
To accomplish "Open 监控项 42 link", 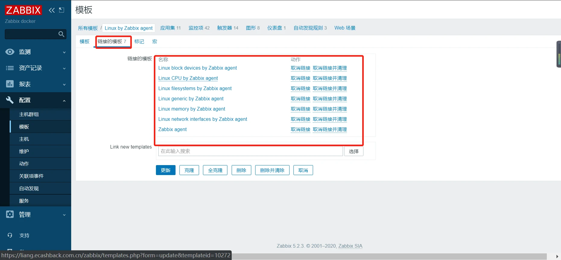I will click(x=199, y=28).
